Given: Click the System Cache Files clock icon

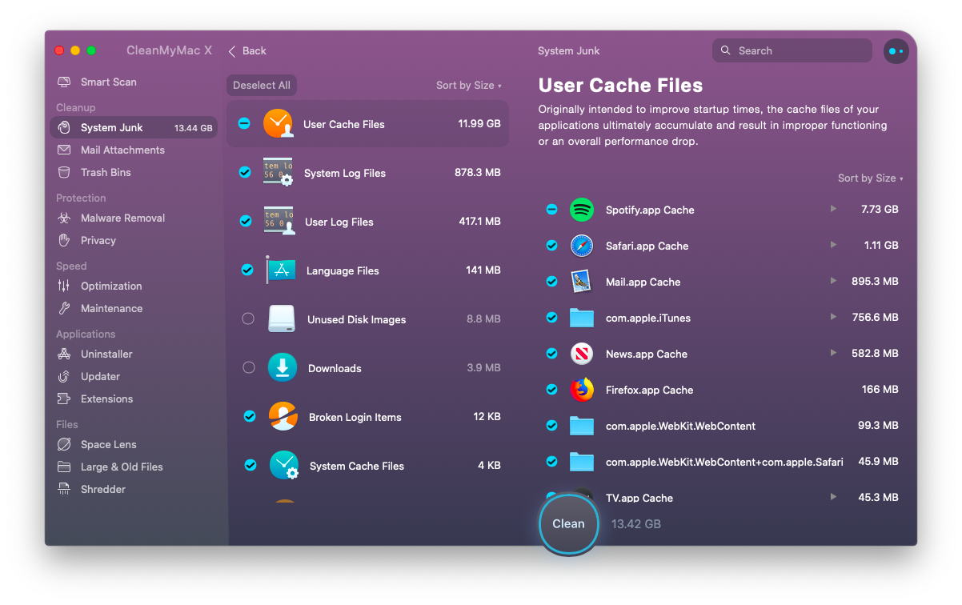Looking at the screenshot, I should click(284, 465).
